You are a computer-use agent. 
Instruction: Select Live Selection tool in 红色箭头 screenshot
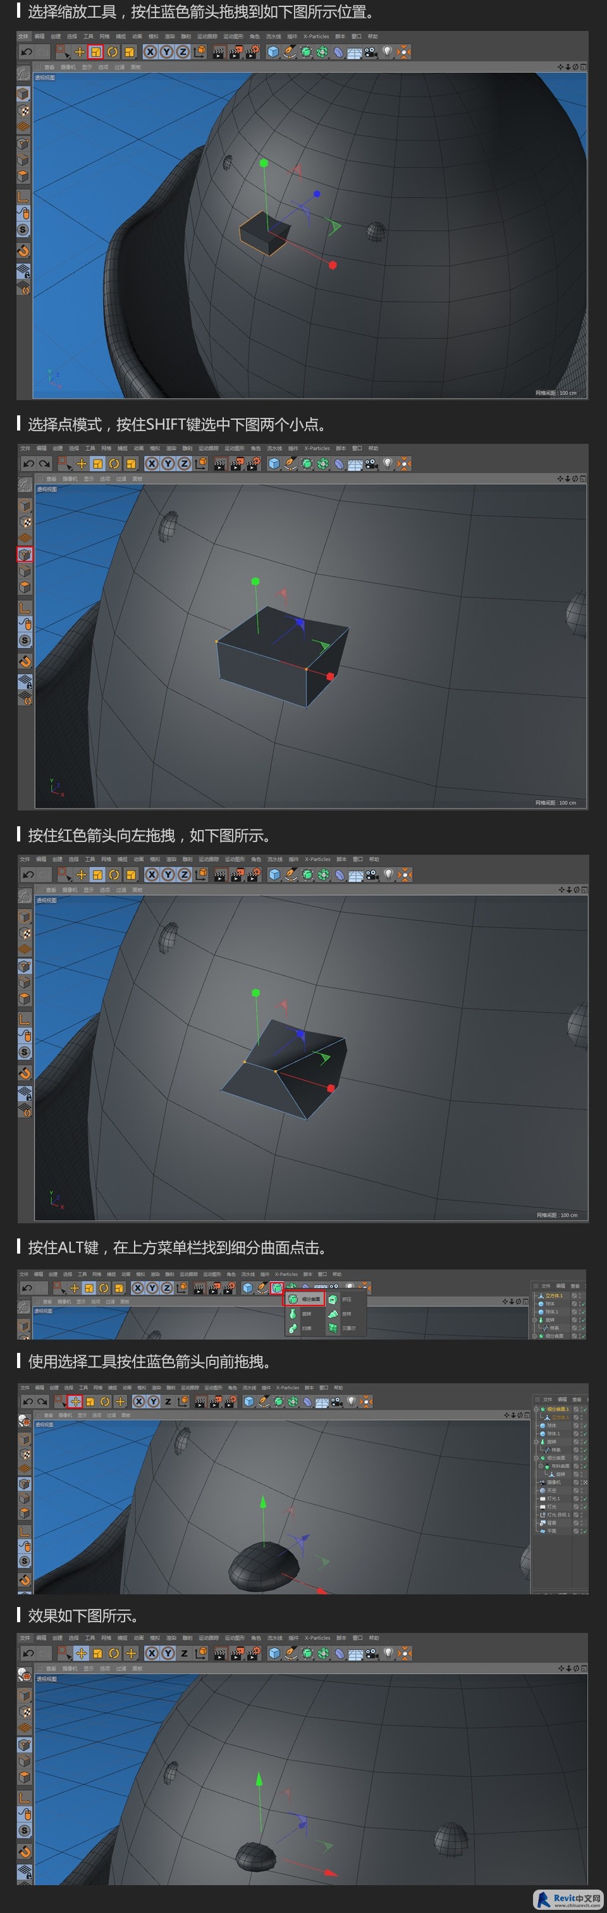pyautogui.click(x=64, y=875)
